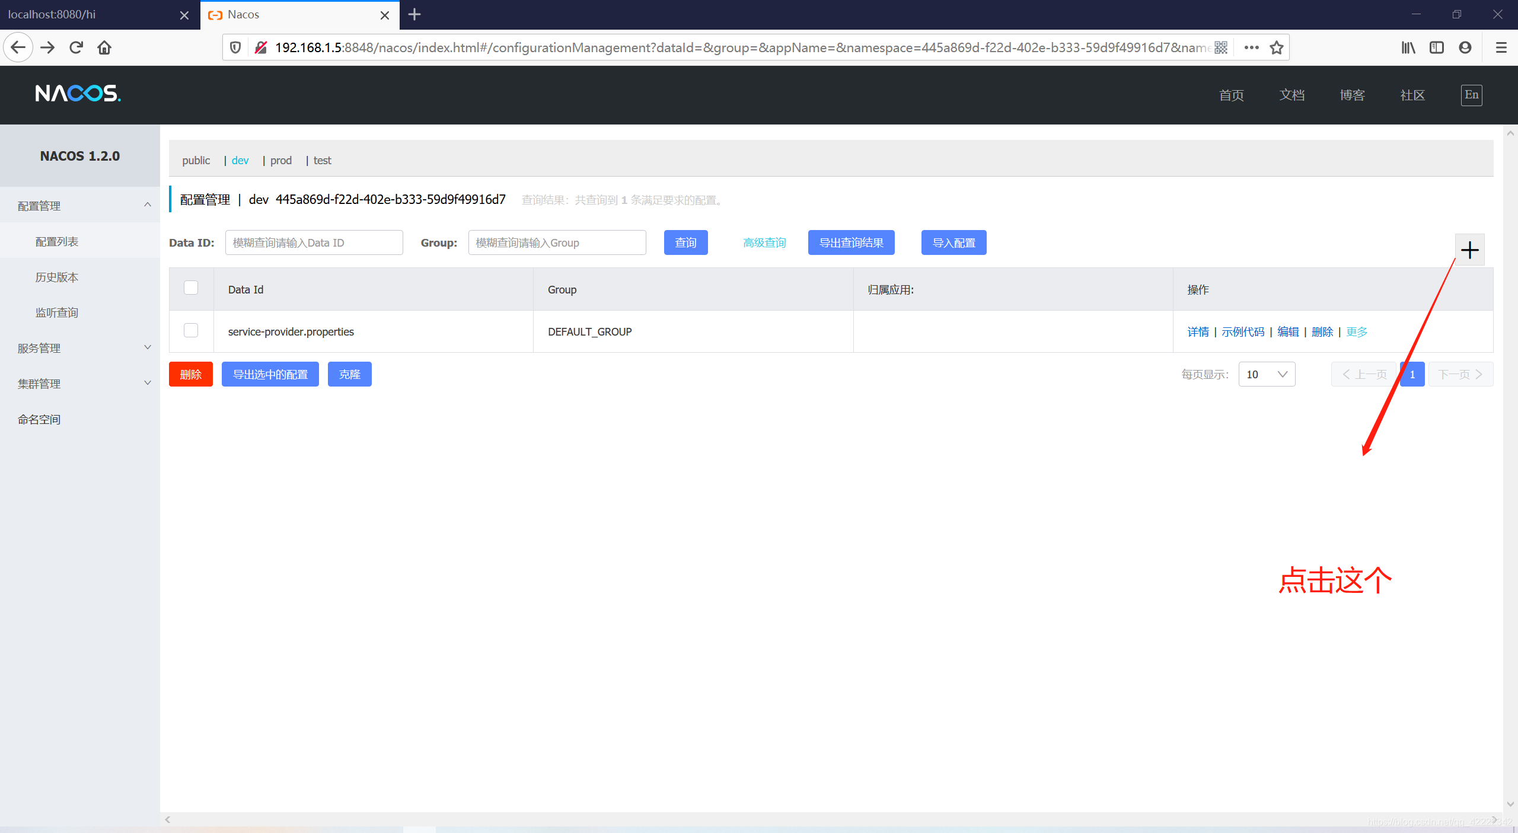Click 首页 in the top navigation
This screenshot has width=1518, height=833.
pos(1232,95)
